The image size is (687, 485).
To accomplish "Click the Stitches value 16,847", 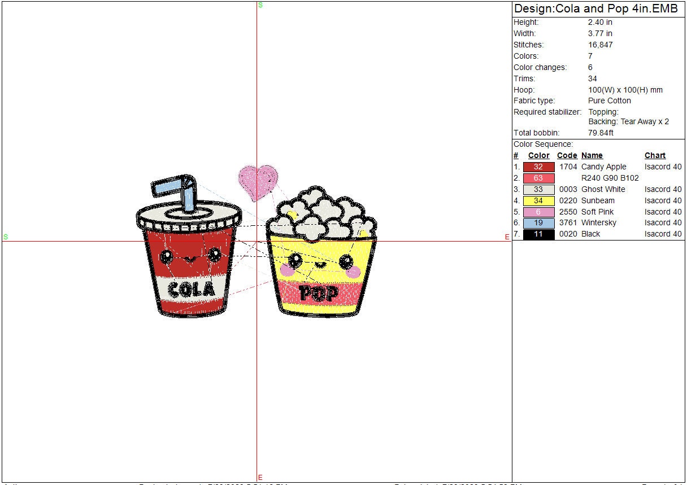I will [600, 45].
